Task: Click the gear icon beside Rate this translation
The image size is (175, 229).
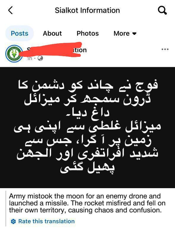Action: (13, 221)
